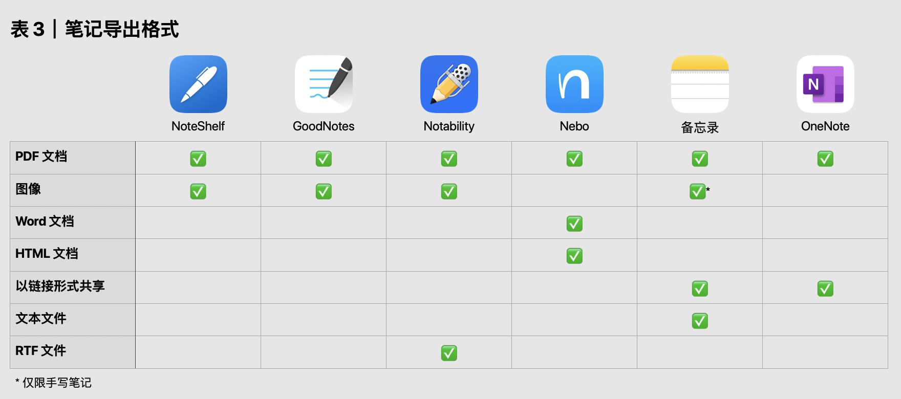Click 备忘录's 文本文件 checkmark
This screenshot has height=399, width=901.
tap(700, 321)
